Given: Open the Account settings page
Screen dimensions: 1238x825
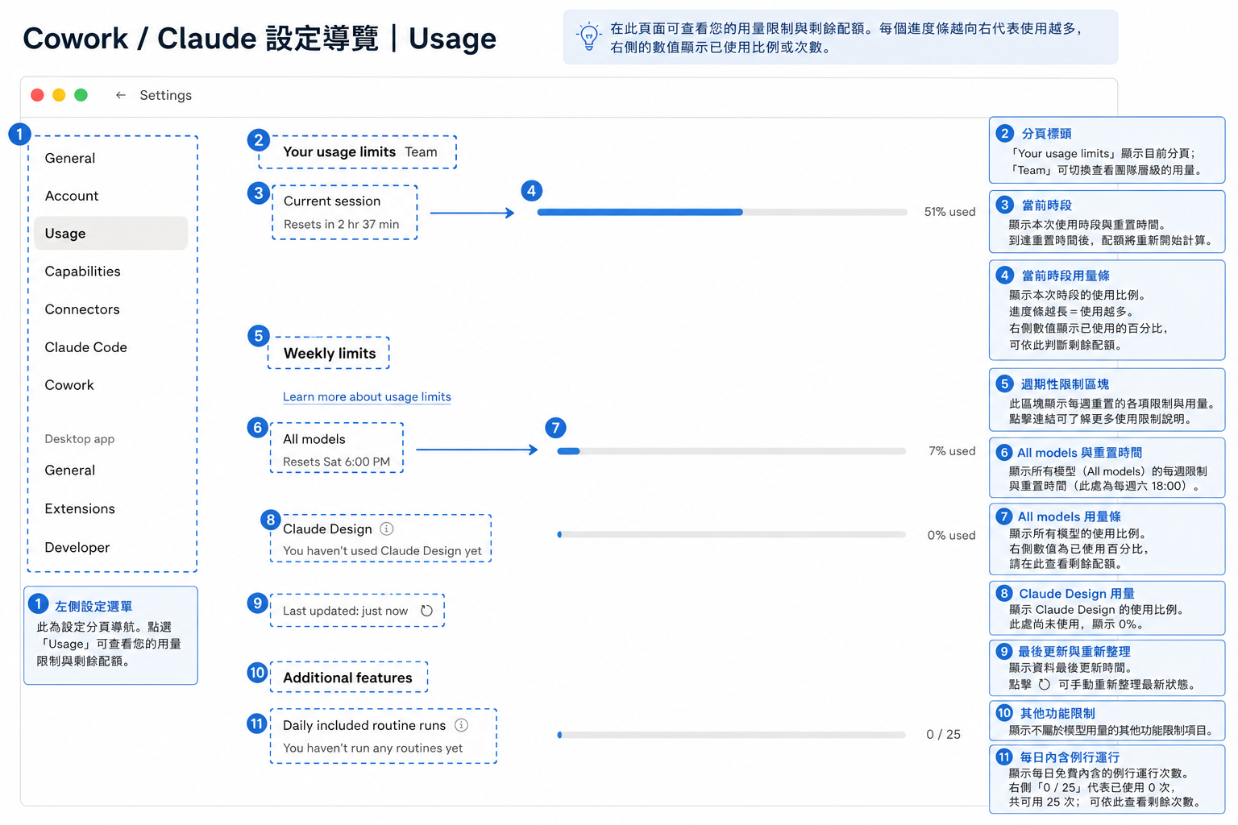Looking at the screenshot, I should coord(72,196).
